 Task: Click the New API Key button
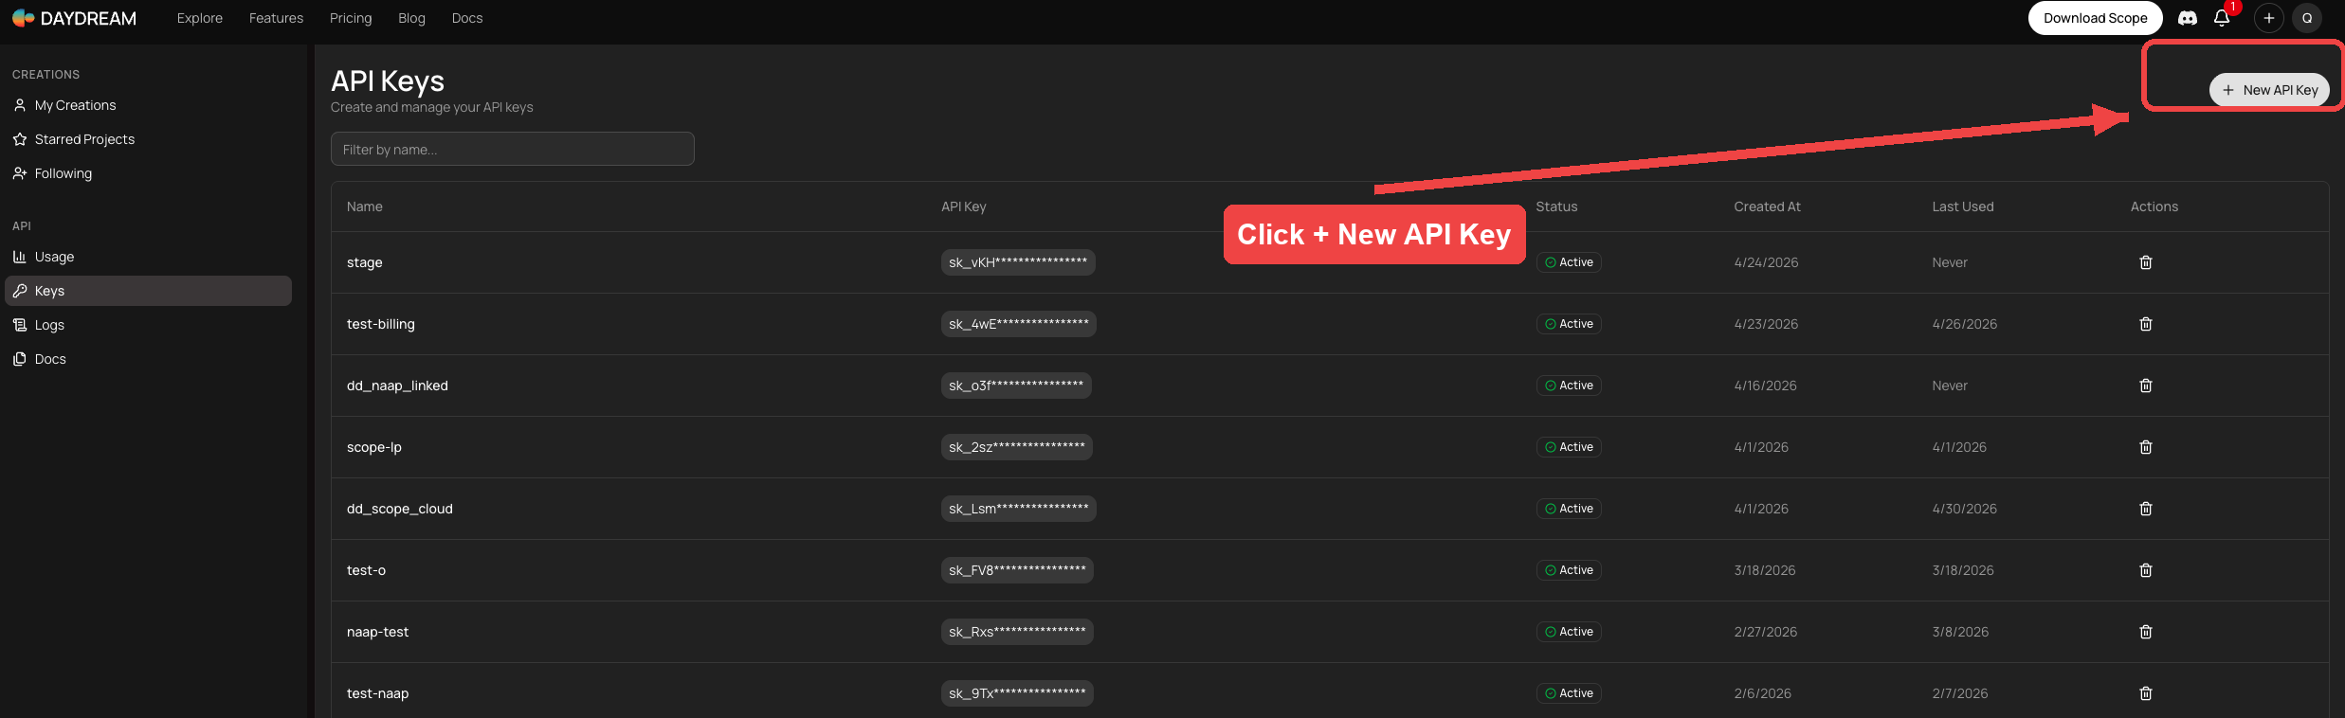(2269, 90)
